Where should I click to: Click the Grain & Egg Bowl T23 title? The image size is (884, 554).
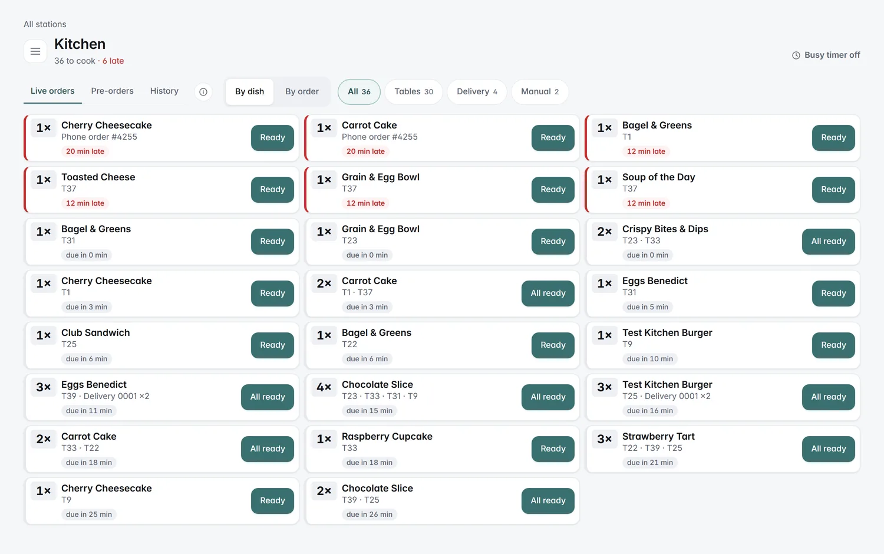[381, 229]
